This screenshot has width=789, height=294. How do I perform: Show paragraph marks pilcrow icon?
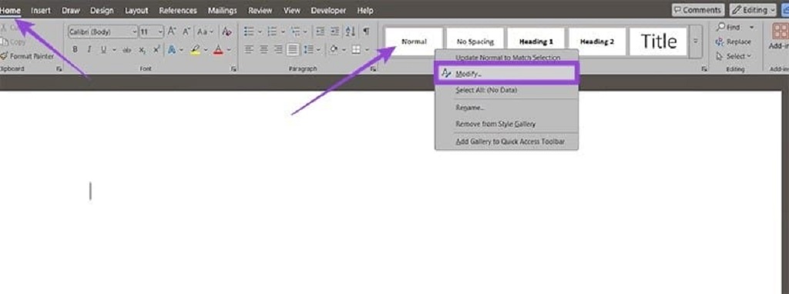tap(366, 32)
